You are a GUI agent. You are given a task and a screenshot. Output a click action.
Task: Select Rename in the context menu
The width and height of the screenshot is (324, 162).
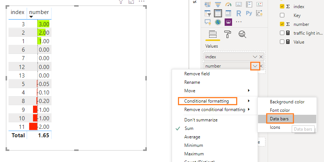[x=192, y=82]
